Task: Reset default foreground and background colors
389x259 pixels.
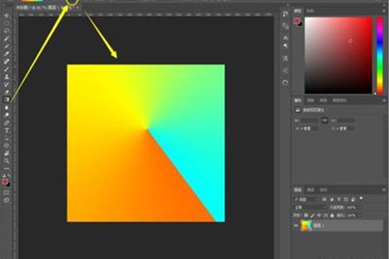Action: (4, 175)
